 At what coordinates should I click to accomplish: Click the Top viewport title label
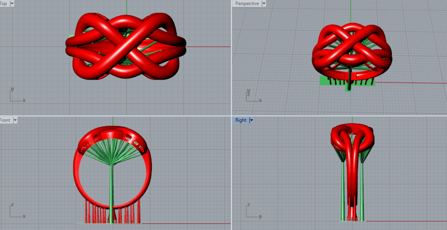(x=4, y=3)
